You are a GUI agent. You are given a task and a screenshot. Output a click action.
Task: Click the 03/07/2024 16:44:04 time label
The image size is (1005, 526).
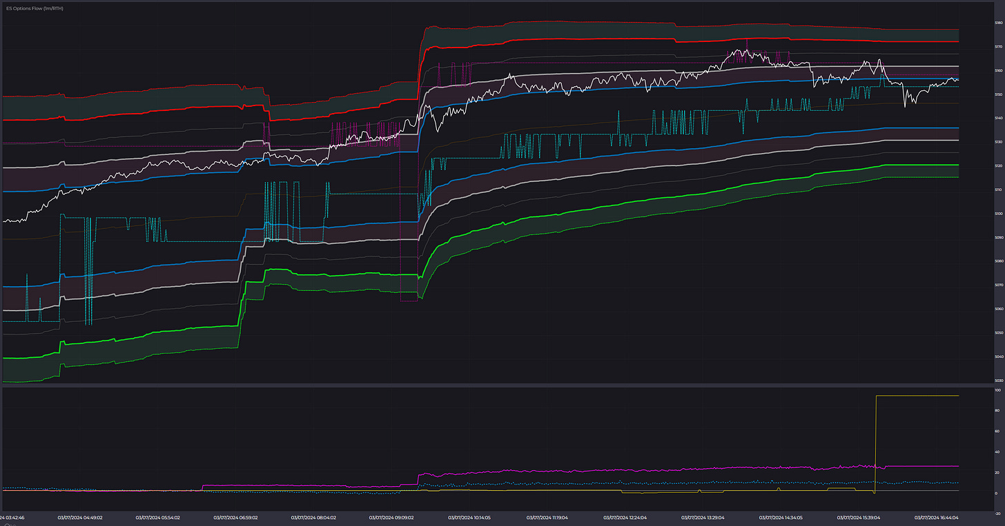937,517
